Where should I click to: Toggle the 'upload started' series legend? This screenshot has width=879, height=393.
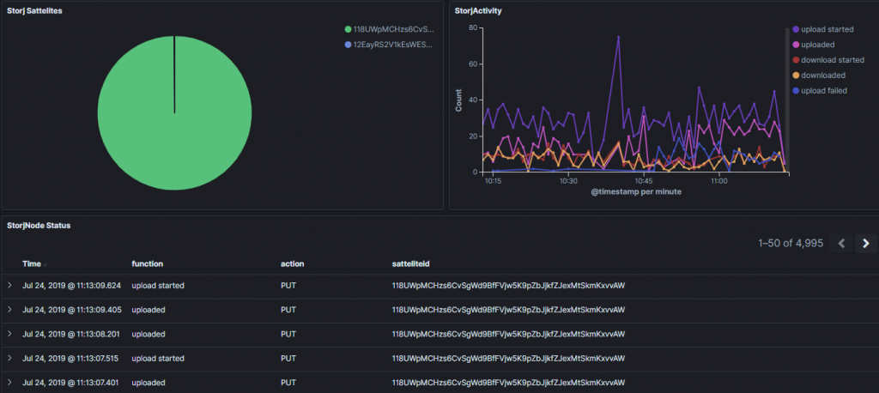tap(830, 29)
